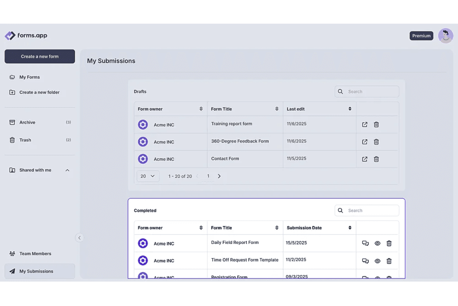
Task: Sort Completed by Submission Date
Action: pos(350,228)
